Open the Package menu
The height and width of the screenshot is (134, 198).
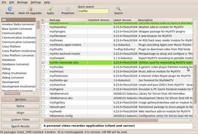(x=22, y=2)
